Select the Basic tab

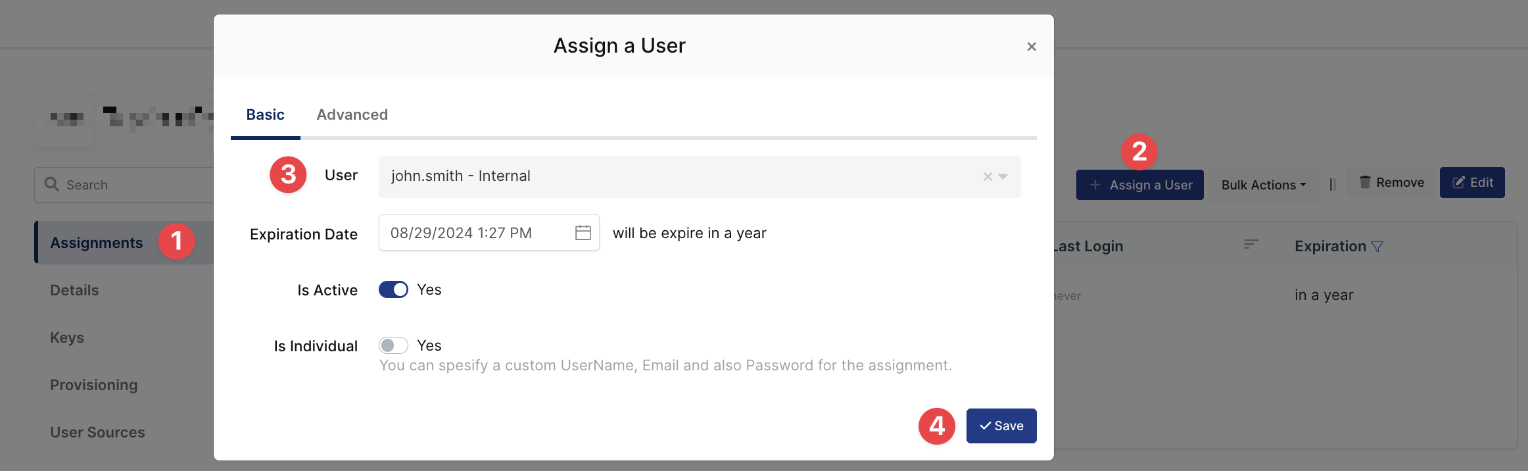tap(265, 115)
